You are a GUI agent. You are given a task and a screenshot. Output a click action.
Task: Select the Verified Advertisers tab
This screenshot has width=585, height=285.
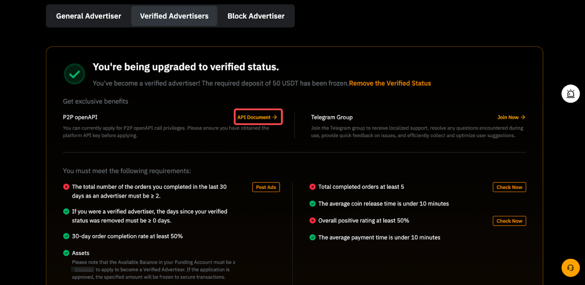174,16
